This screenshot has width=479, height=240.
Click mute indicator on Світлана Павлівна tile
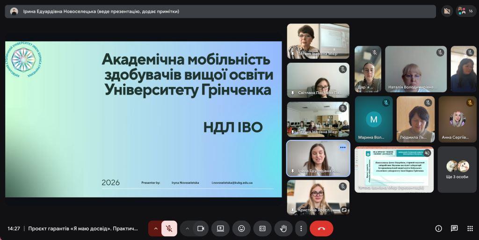(x=343, y=69)
